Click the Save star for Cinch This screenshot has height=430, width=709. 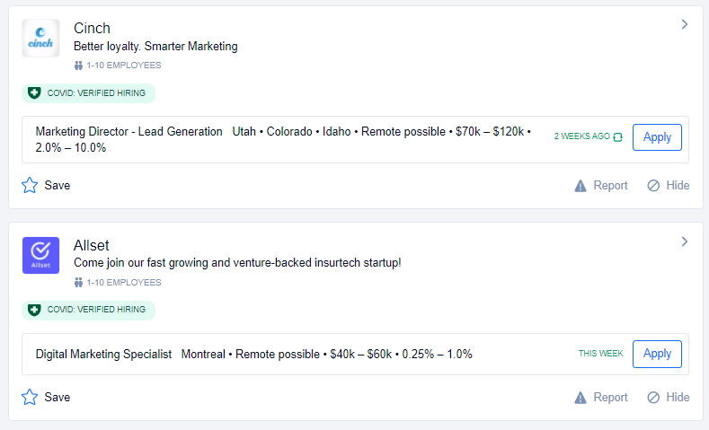coord(30,186)
